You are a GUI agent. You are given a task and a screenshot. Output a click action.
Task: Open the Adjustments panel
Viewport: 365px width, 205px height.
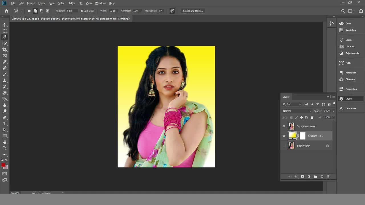[x=349, y=53]
